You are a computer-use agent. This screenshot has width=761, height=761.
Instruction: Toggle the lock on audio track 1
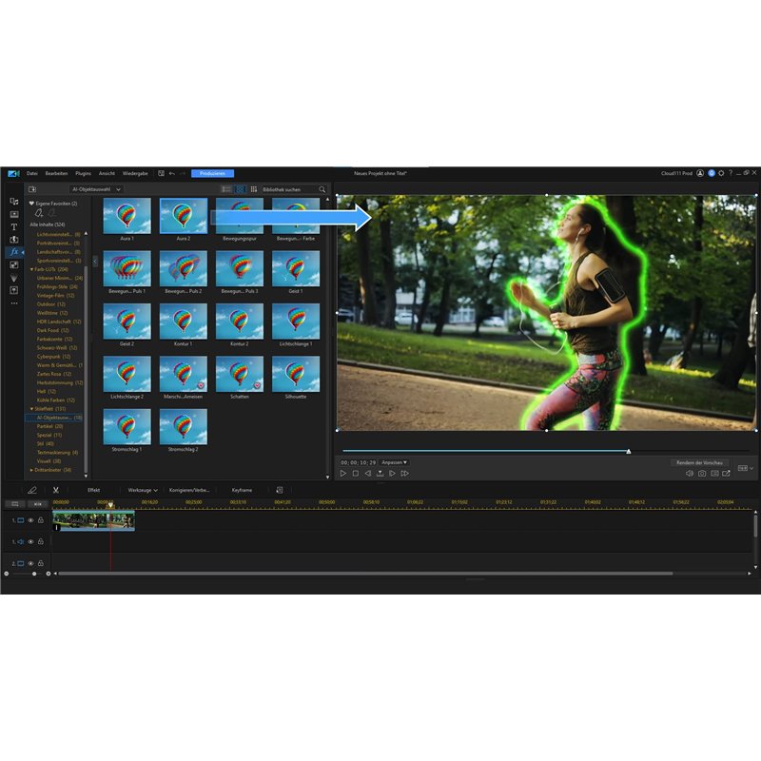[41, 541]
